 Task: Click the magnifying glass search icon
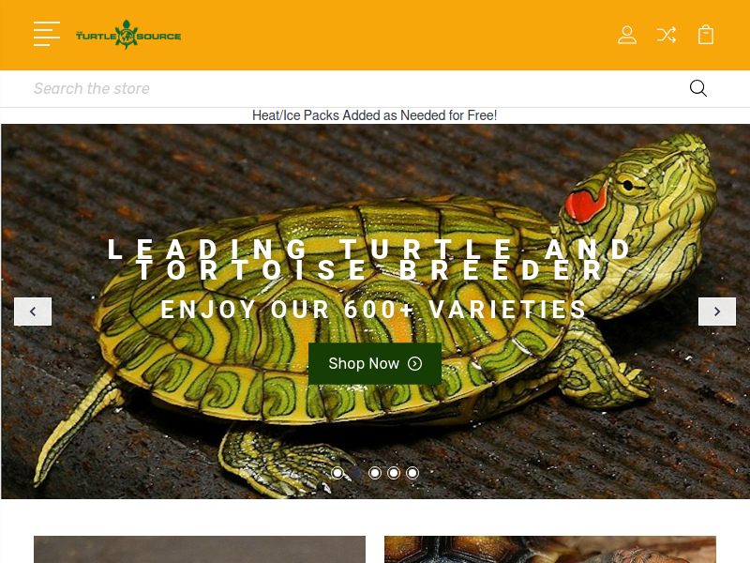697,88
